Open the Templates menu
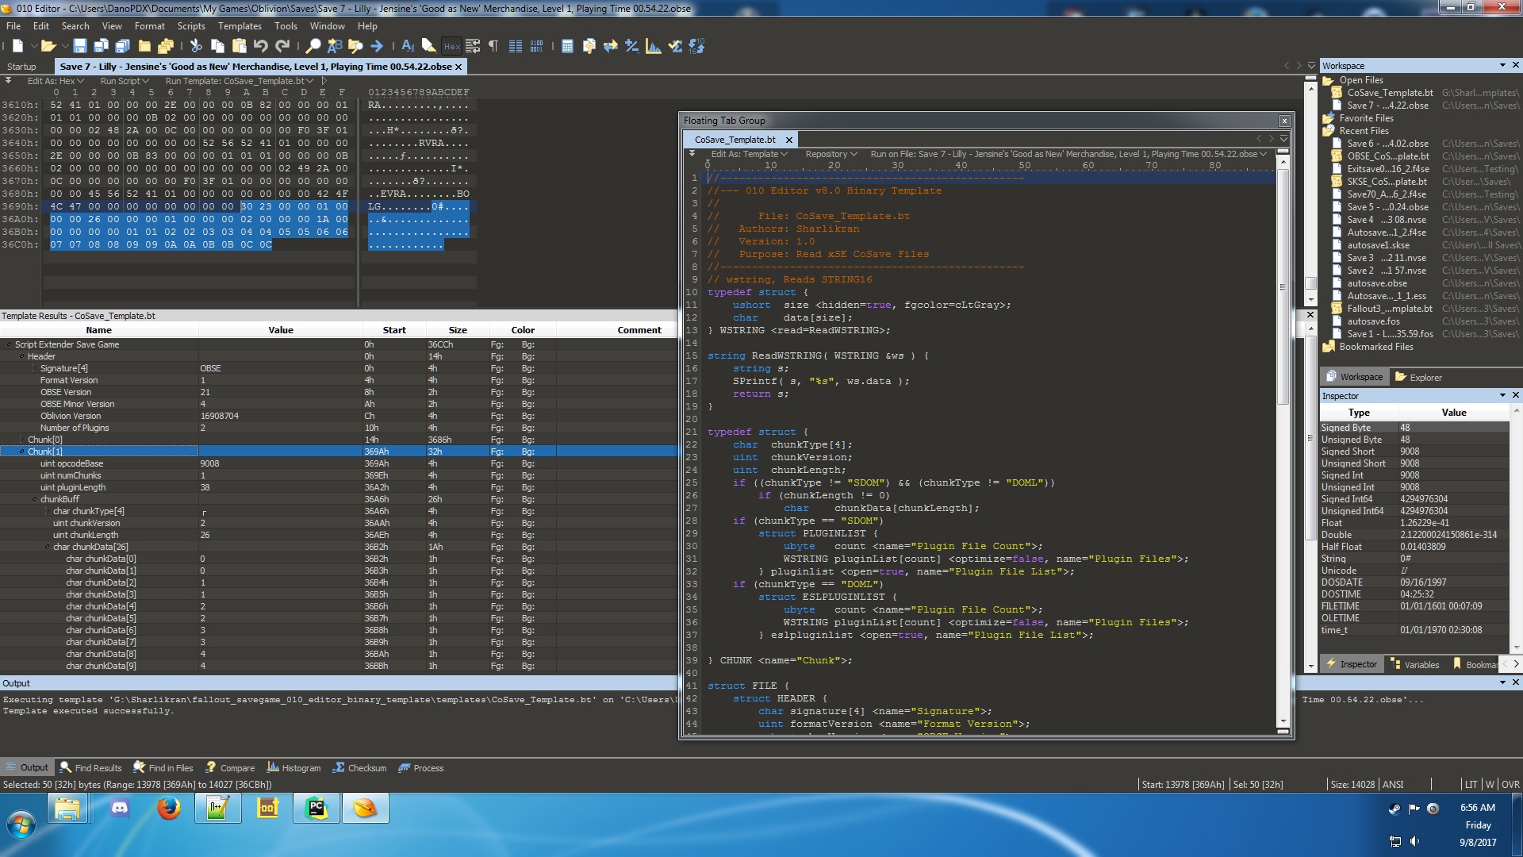Viewport: 1523px width, 857px height. (x=240, y=26)
